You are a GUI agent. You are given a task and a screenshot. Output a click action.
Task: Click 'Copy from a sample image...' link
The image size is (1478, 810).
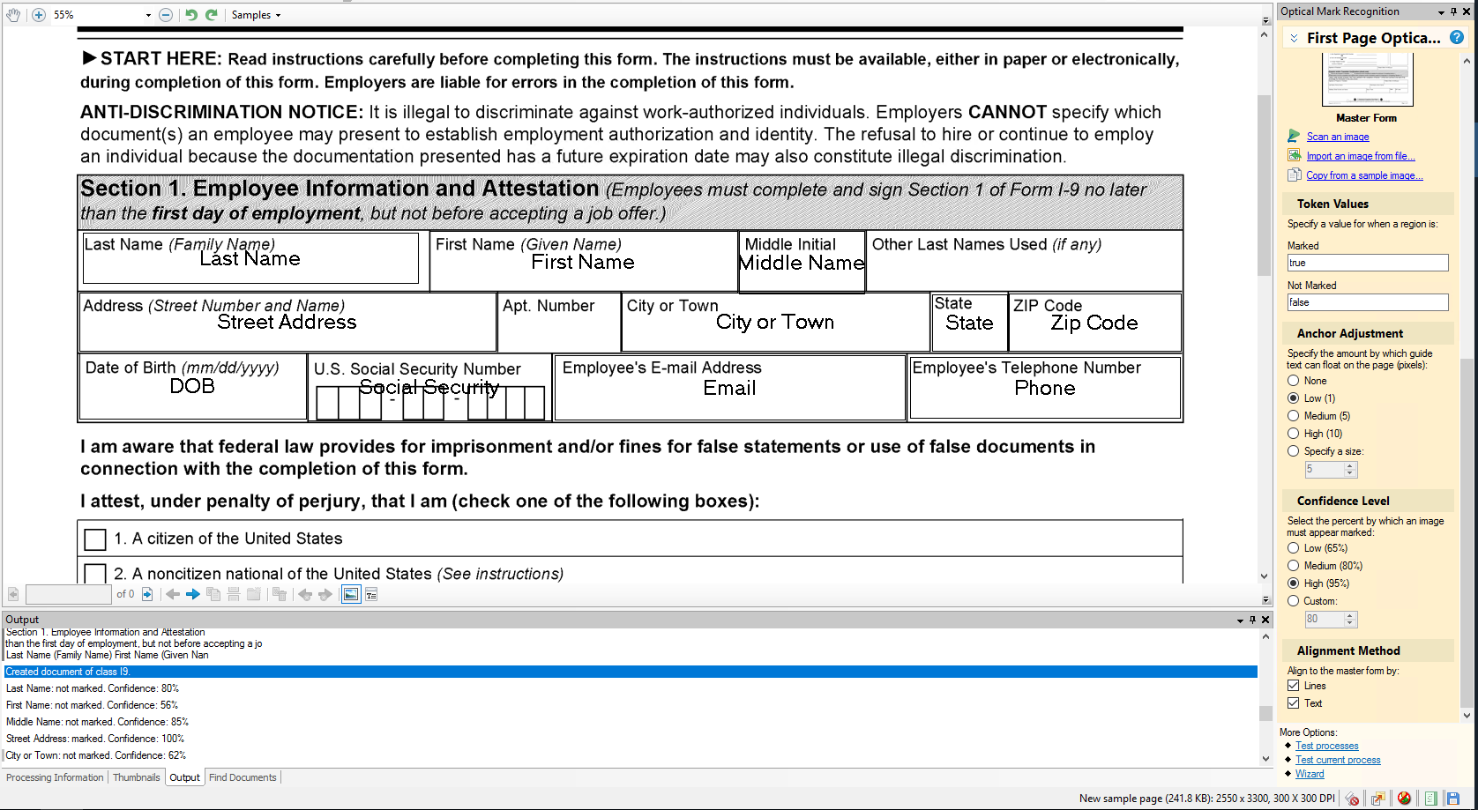(x=1364, y=175)
